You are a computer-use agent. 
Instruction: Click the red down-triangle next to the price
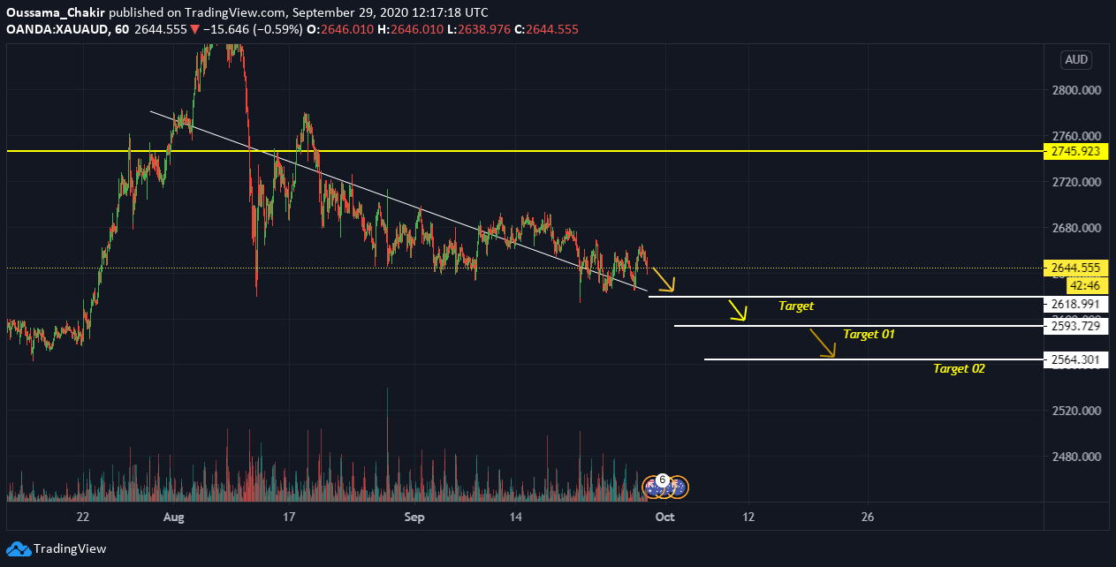click(194, 29)
